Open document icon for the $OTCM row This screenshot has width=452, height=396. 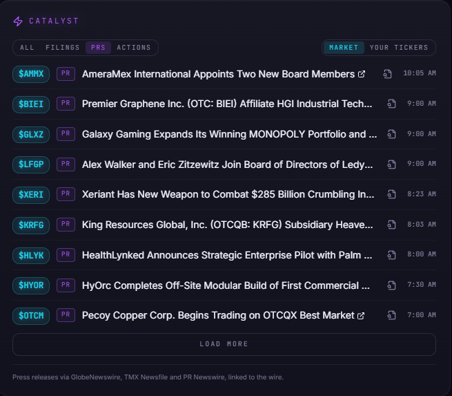(391, 315)
